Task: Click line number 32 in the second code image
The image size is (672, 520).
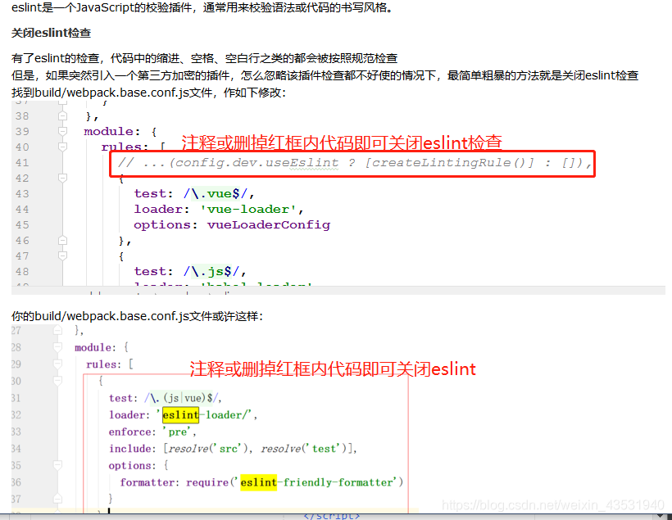Action: point(16,414)
